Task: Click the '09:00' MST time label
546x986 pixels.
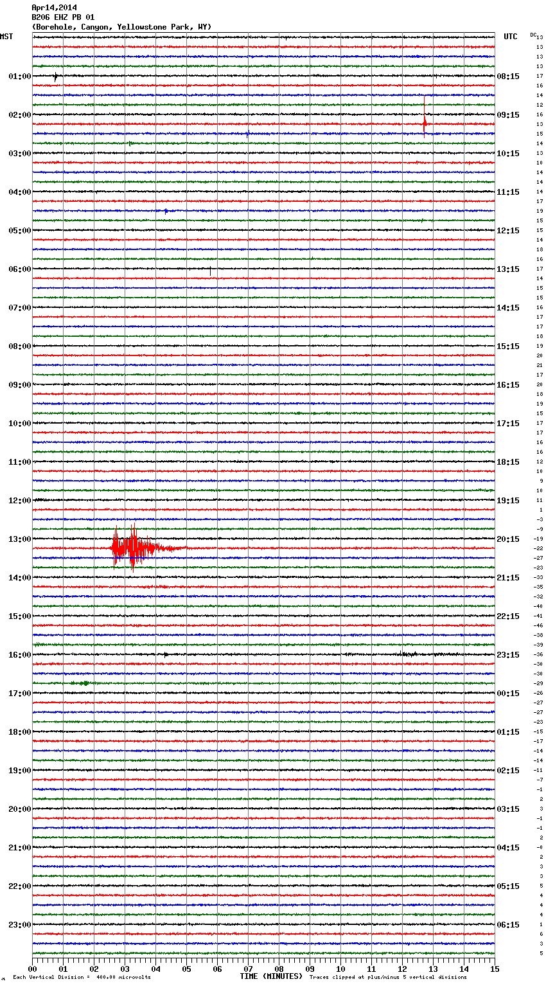Action: pos(20,385)
